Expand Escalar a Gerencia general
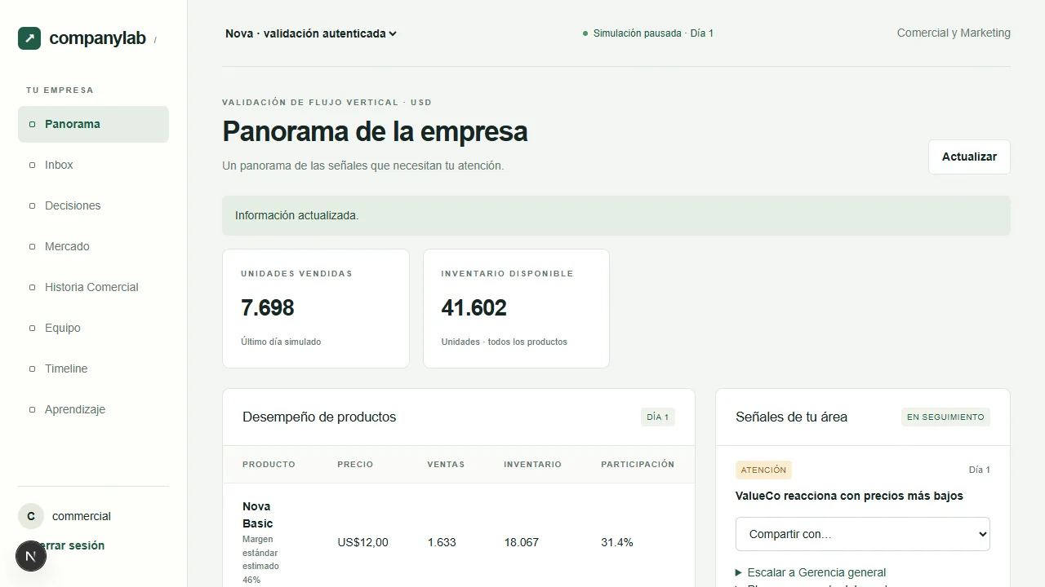The height and width of the screenshot is (587, 1045). pyautogui.click(x=811, y=572)
